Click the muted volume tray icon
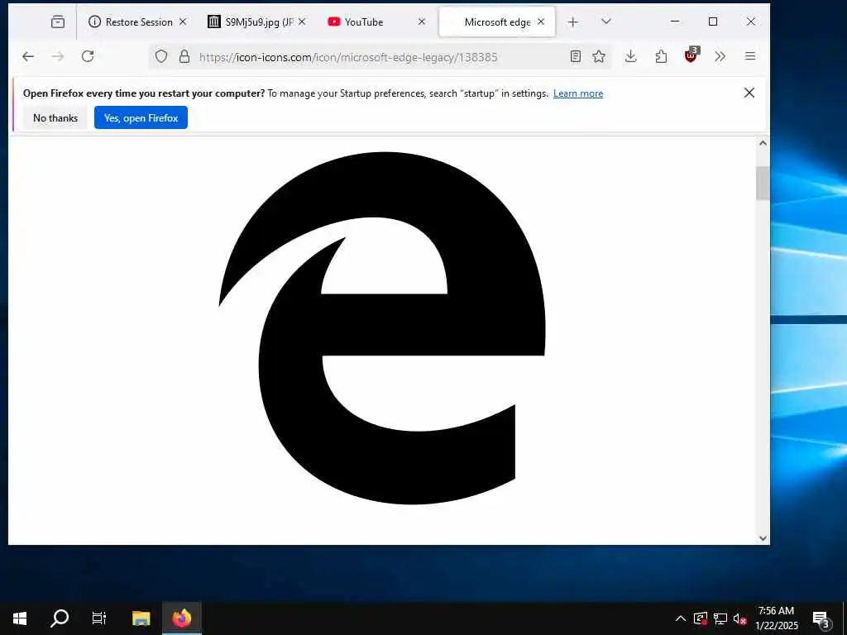The width and height of the screenshot is (847, 635). point(740,618)
